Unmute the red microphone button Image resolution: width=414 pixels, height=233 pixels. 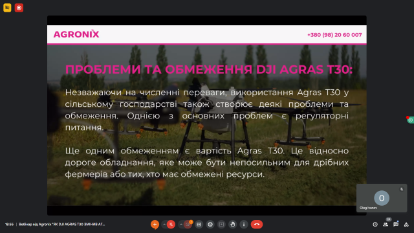(x=171, y=225)
